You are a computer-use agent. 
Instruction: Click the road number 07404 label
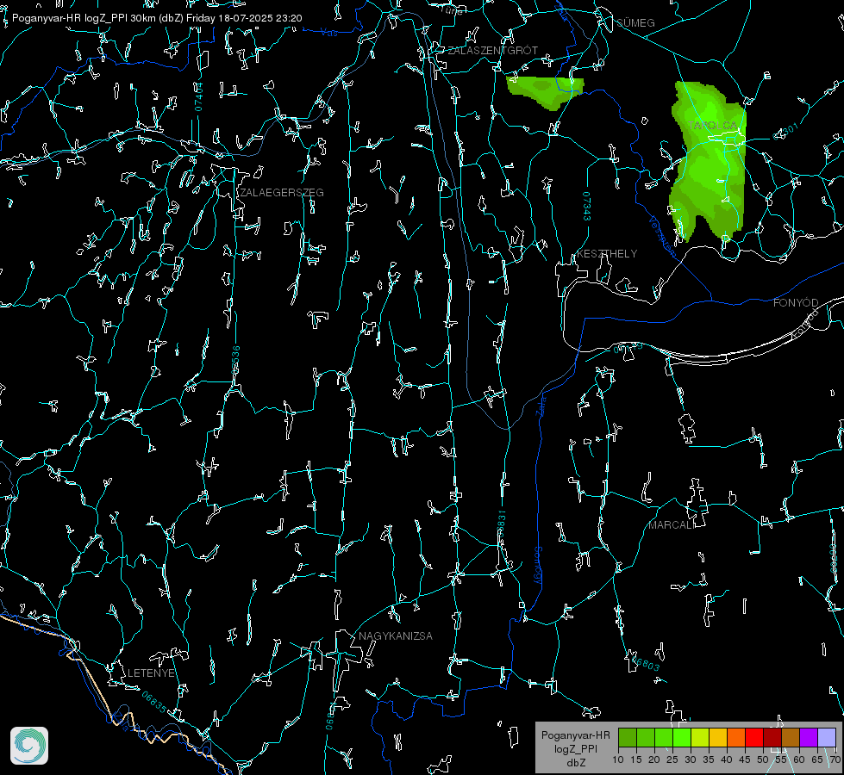coord(198,97)
